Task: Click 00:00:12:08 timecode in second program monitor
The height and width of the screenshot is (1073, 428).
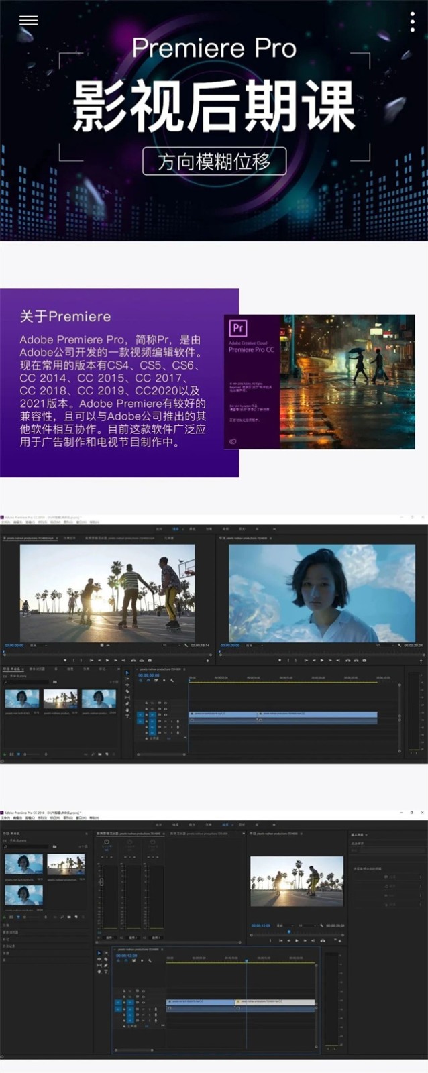Action: [x=261, y=925]
